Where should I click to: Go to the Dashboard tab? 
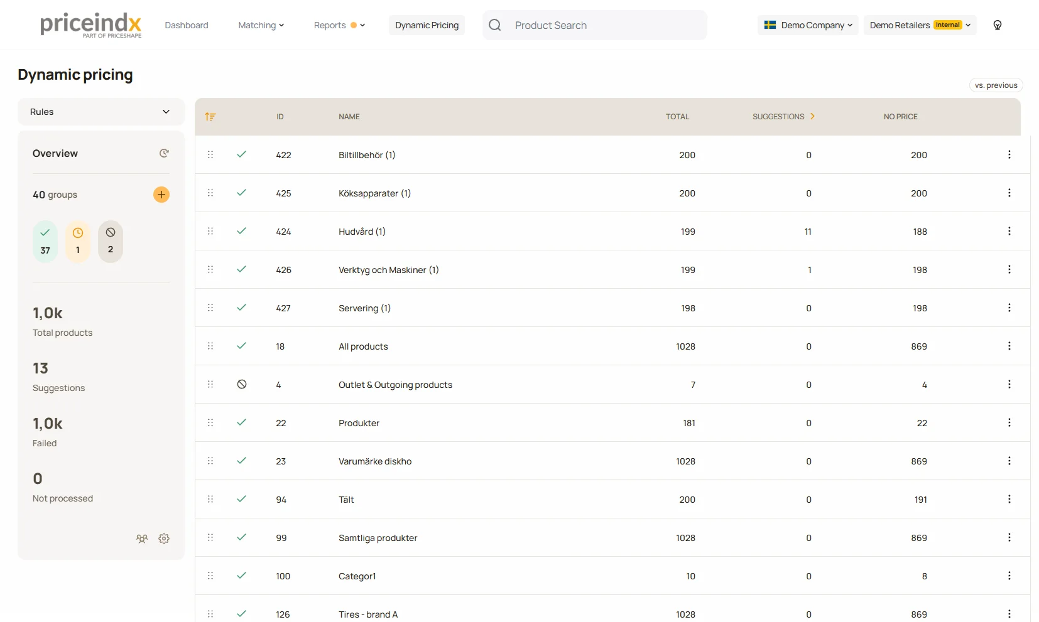click(x=187, y=25)
